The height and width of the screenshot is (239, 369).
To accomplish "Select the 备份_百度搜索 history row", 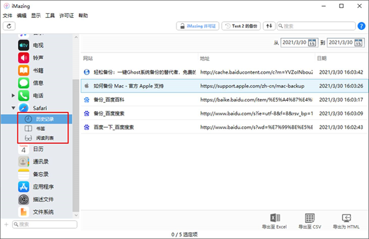I will point(224,114).
